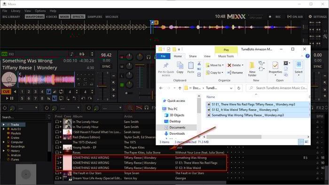Toggle SYNC on deck 1
329x185 pixels.
(106, 66)
